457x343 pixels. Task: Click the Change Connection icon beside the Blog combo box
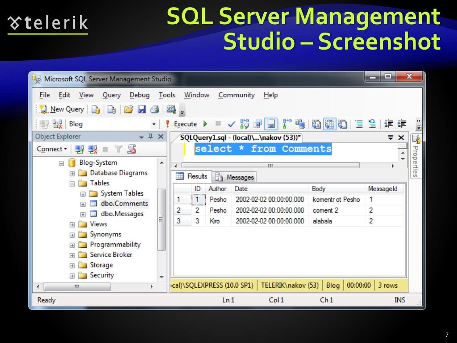tap(58, 124)
